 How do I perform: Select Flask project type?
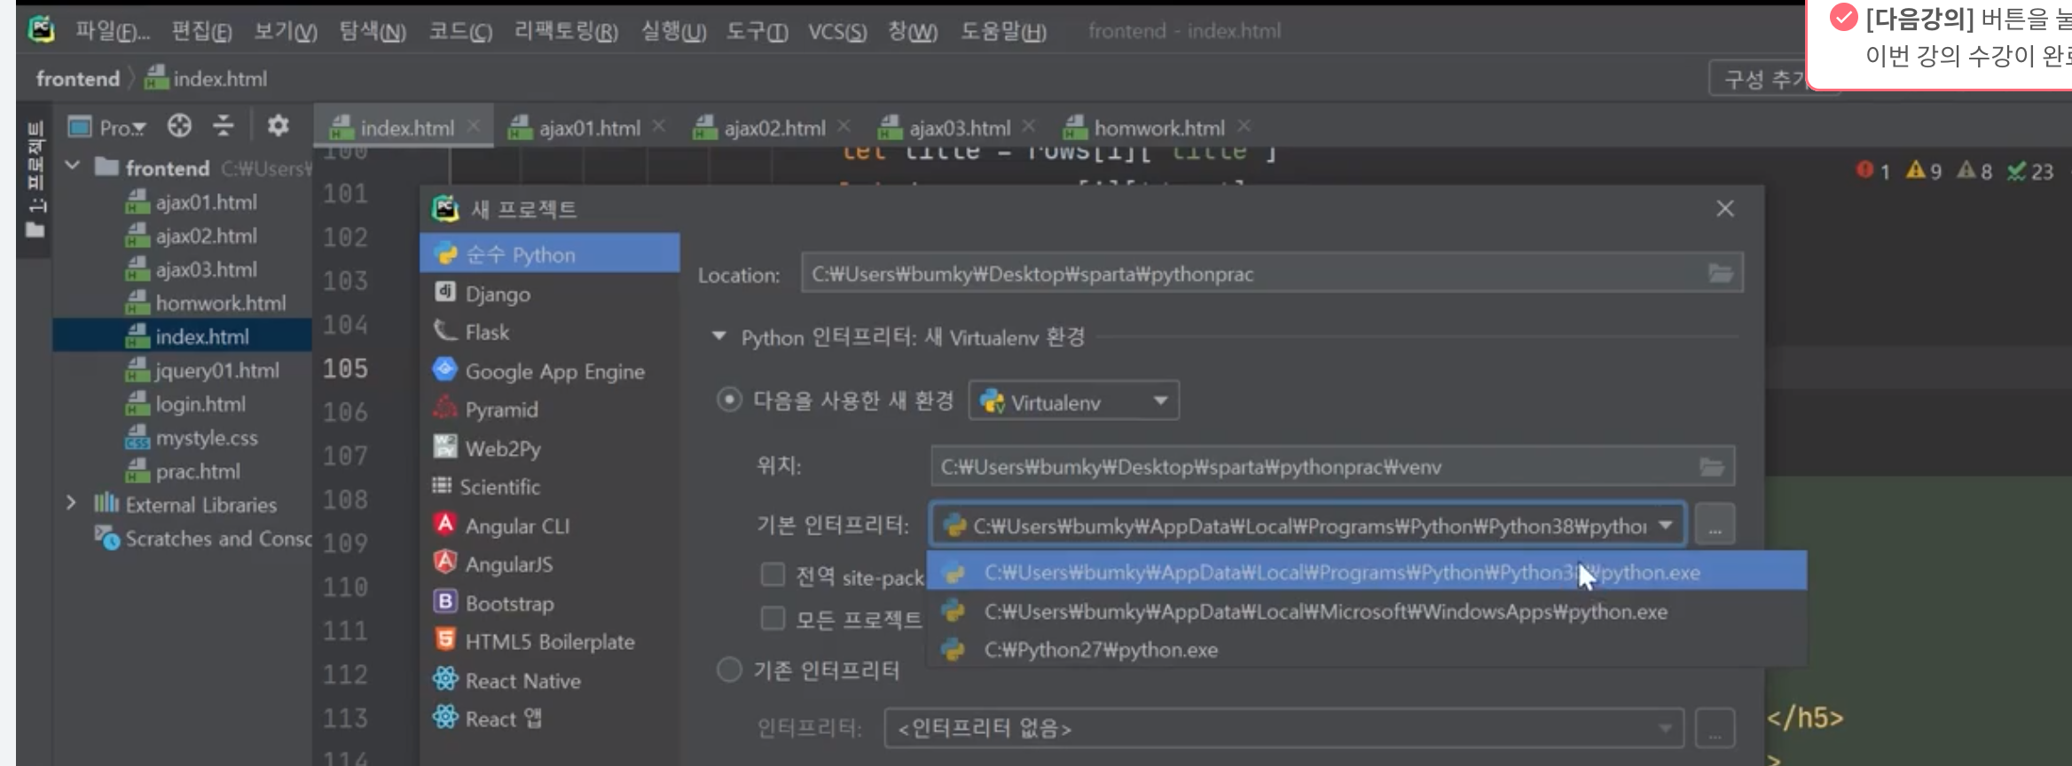tap(549, 332)
